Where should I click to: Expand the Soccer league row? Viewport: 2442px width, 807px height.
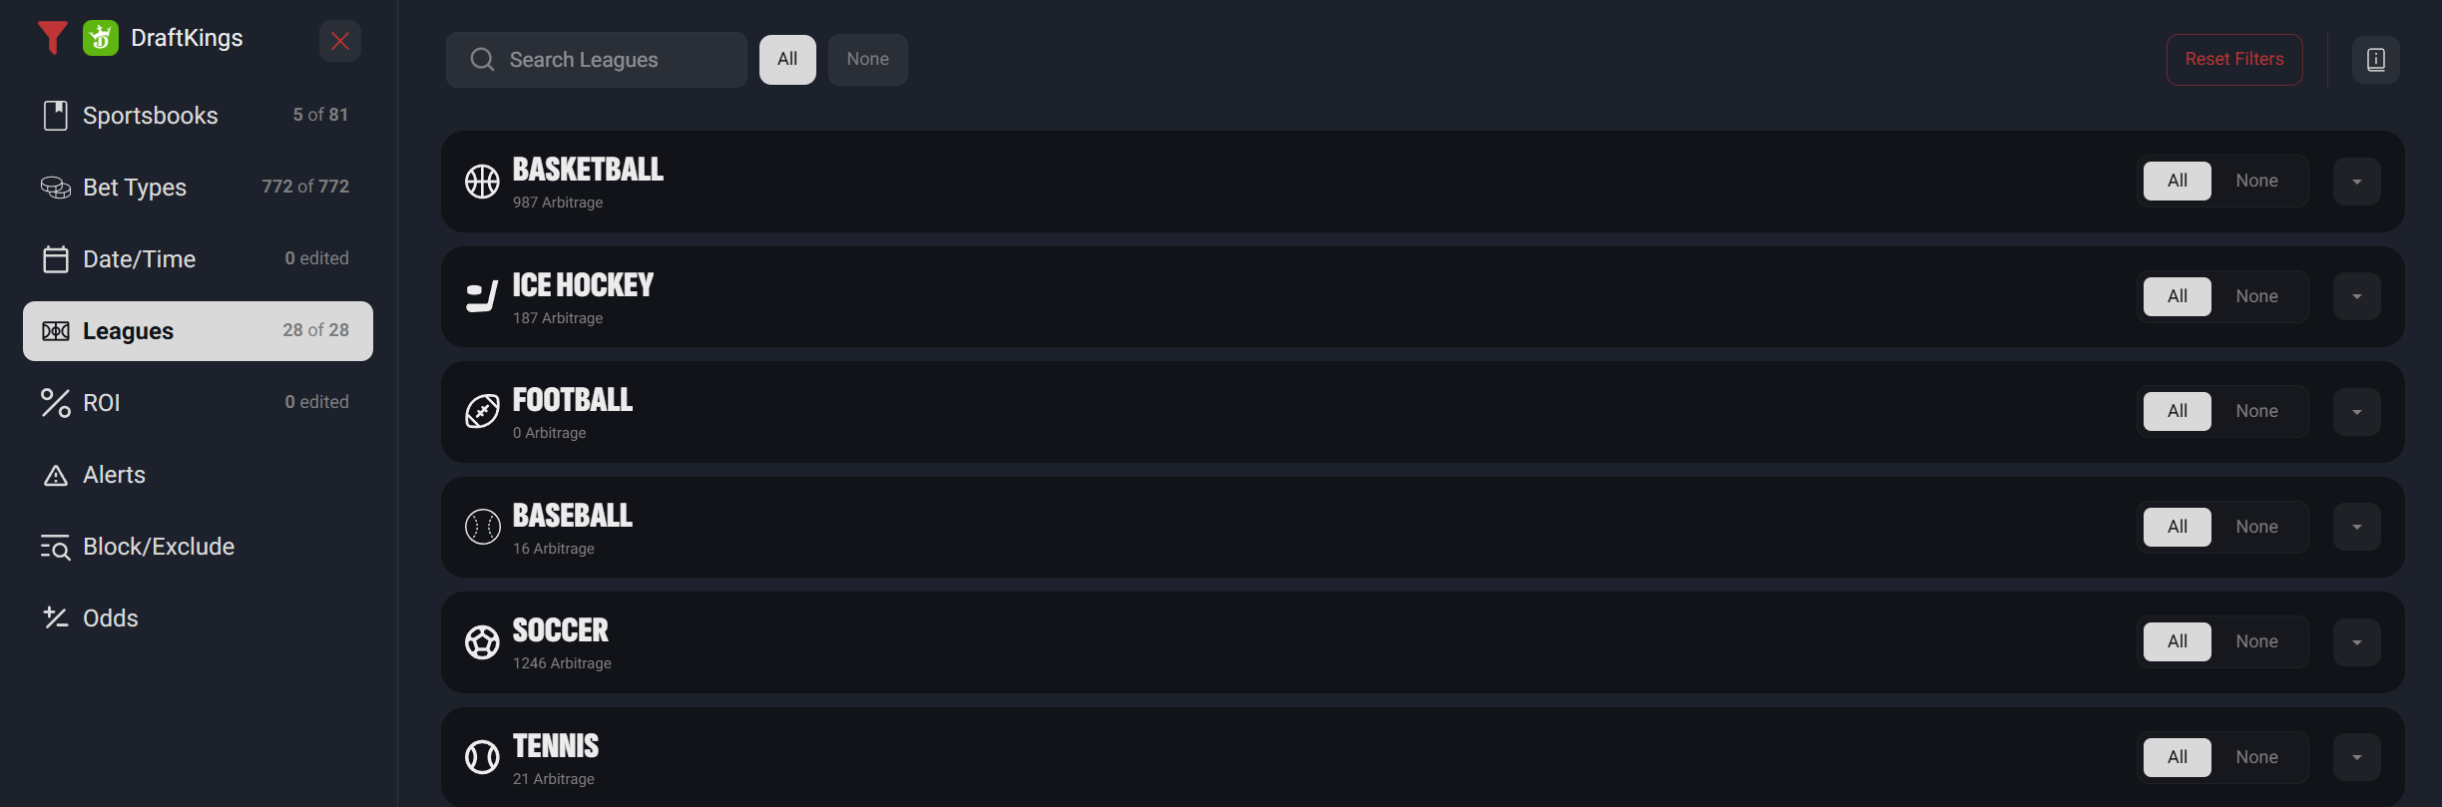tap(2356, 641)
